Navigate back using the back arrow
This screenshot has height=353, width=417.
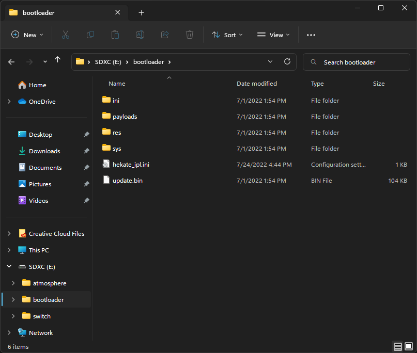(11, 61)
